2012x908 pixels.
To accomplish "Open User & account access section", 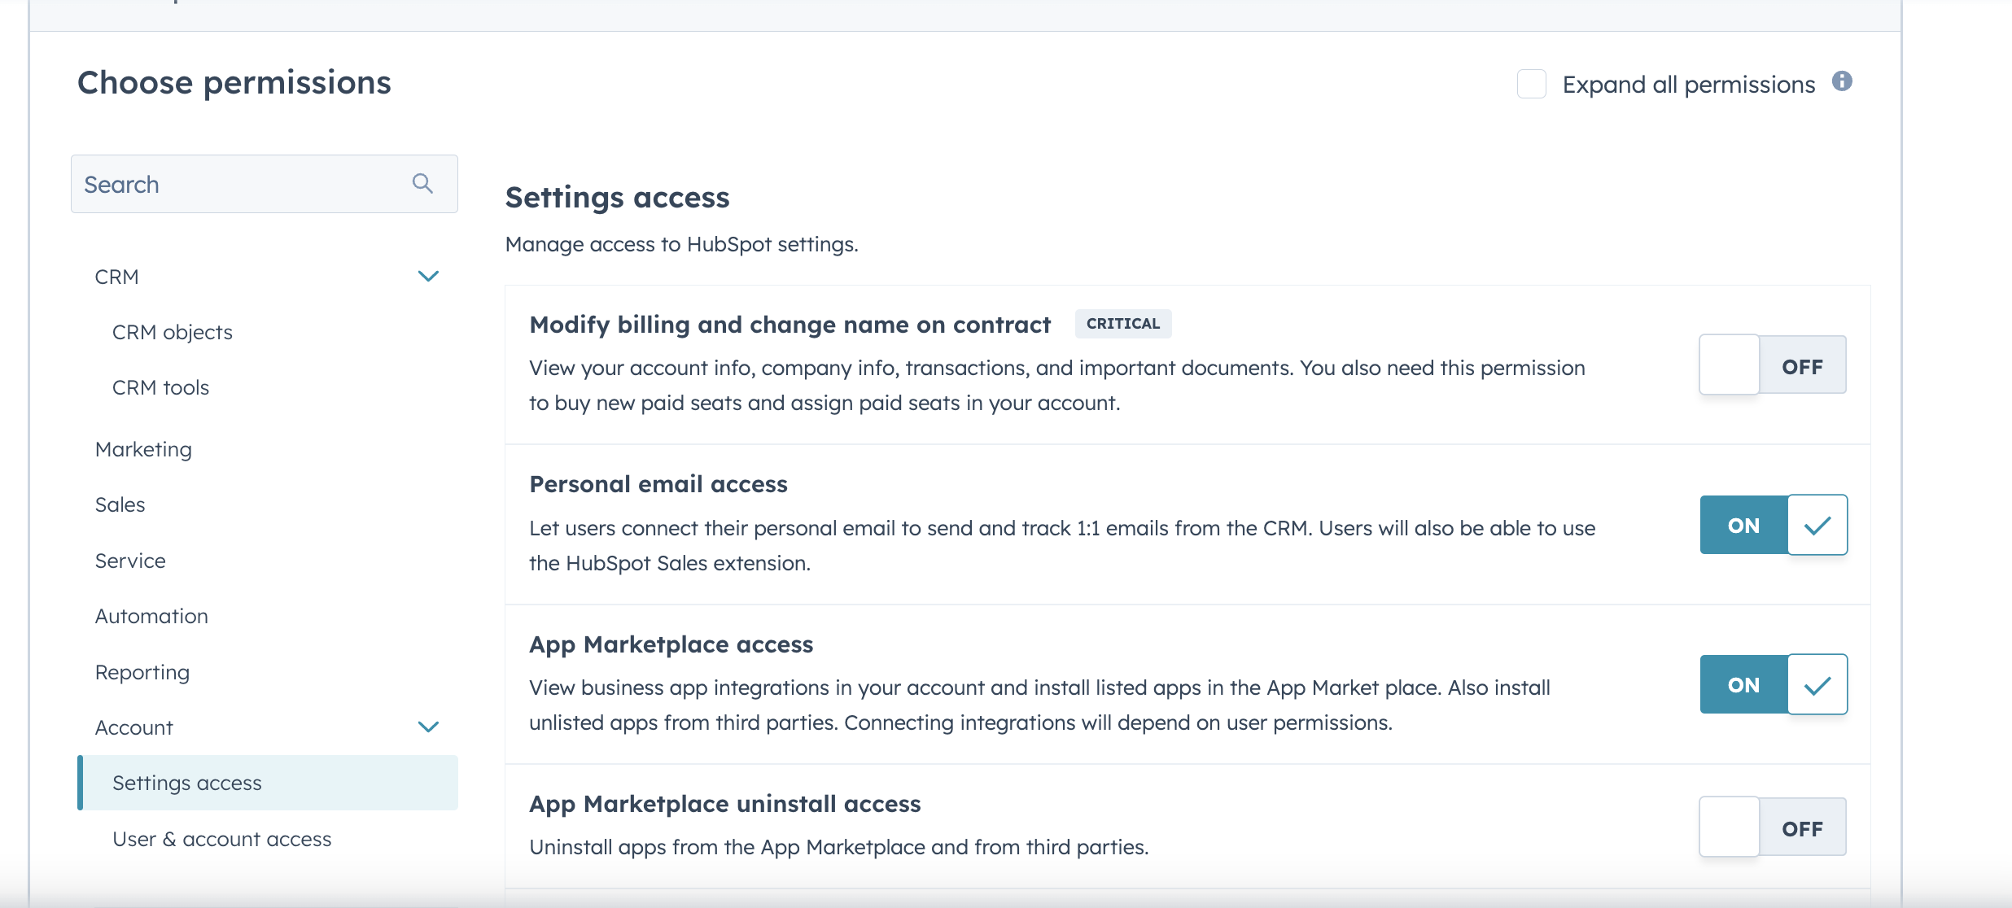I will point(222,839).
